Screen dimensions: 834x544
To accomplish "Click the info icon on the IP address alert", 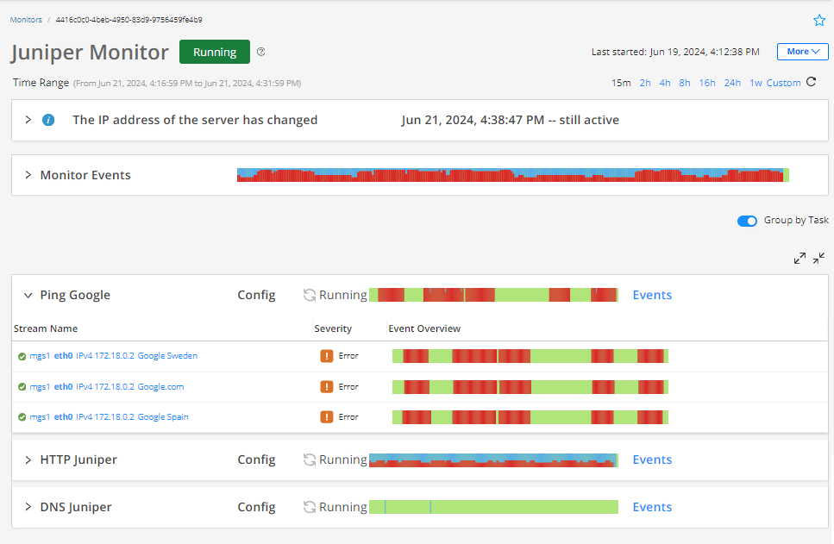I will point(48,120).
